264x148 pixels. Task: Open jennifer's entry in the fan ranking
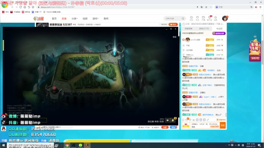203,40
